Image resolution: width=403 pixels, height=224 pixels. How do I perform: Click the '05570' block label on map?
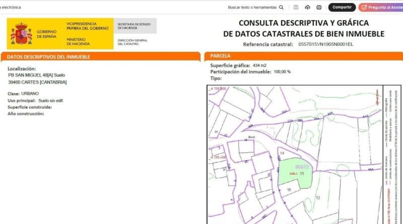click(x=301, y=167)
